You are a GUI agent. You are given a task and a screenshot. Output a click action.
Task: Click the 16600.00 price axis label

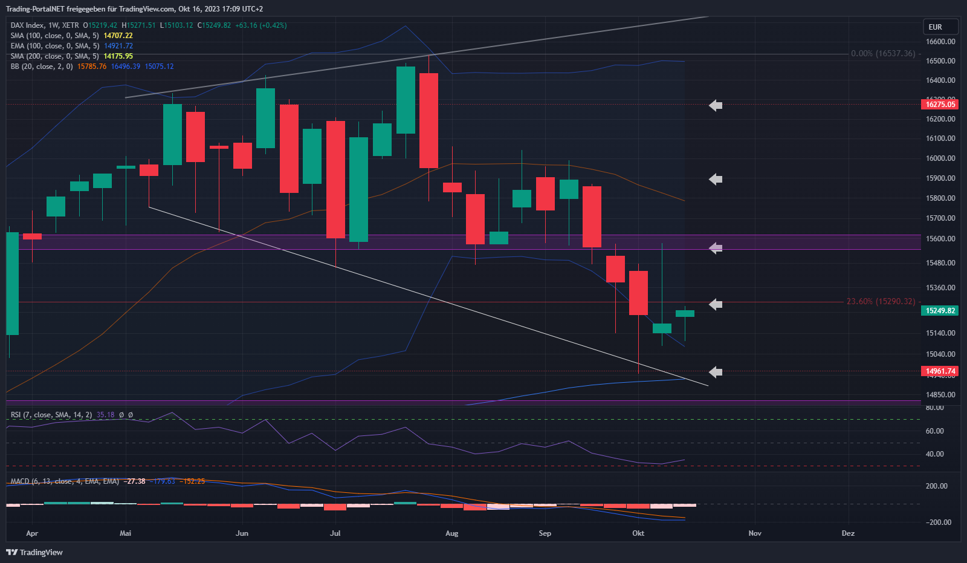pos(940,42)
